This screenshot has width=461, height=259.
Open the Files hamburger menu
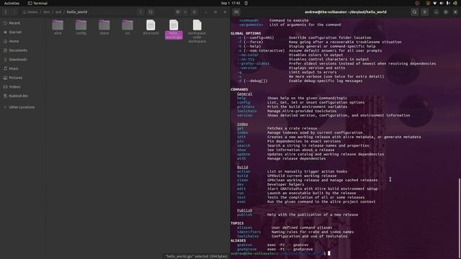194,12
